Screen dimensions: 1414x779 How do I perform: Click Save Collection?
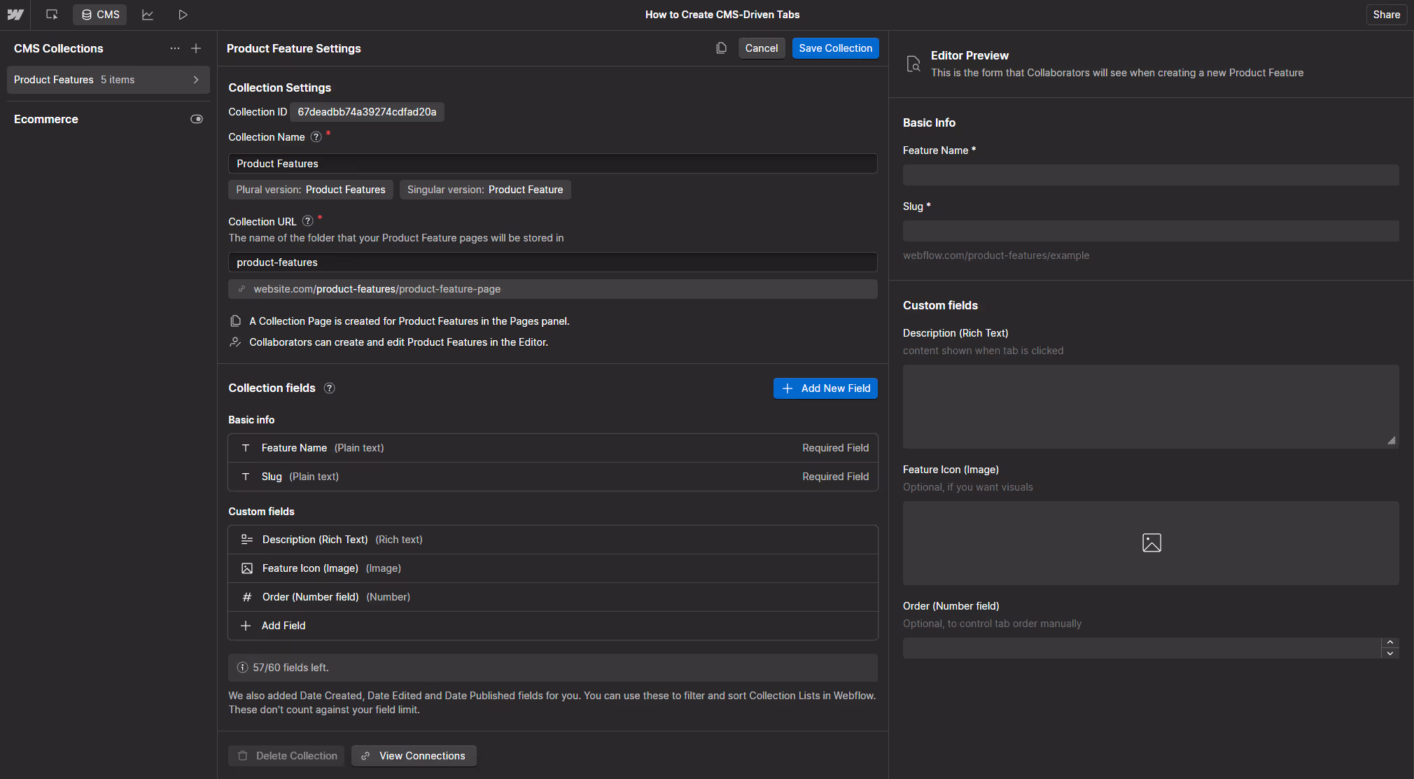tap(835, 48)
